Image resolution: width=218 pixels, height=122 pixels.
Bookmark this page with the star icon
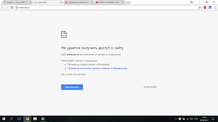coord(200,8)
